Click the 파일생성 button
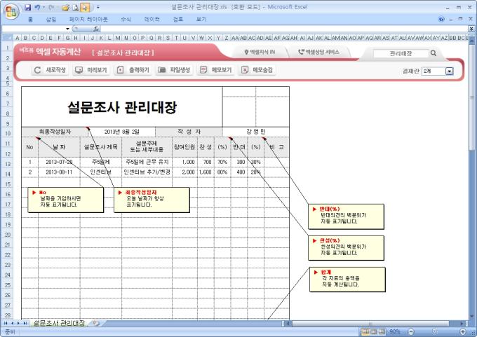477x337 pixels. 174,70
